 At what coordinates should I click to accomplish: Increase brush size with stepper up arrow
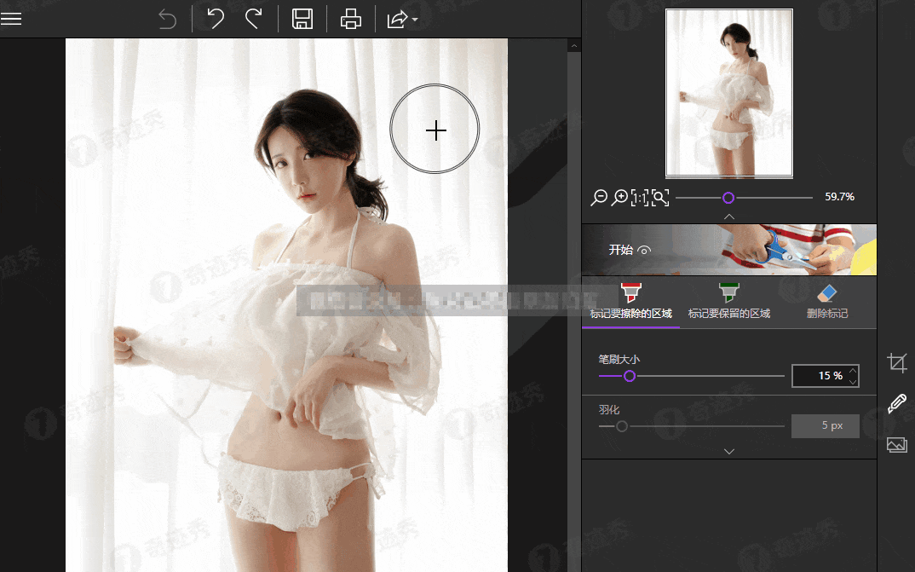[x=853, y=371]
